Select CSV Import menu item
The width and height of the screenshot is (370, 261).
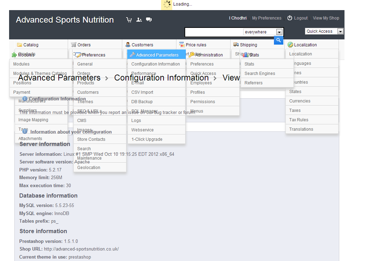point(157,92)
